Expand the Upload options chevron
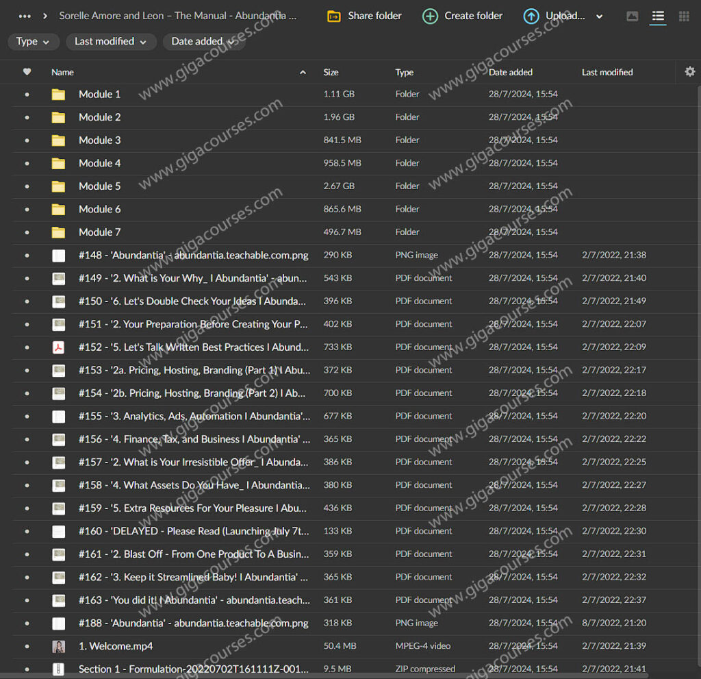 (600, 16)
